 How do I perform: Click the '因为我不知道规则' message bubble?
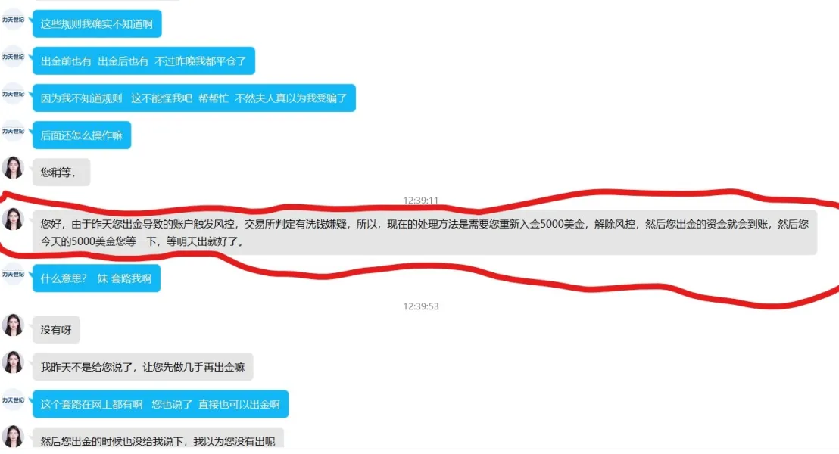(195, 98)
